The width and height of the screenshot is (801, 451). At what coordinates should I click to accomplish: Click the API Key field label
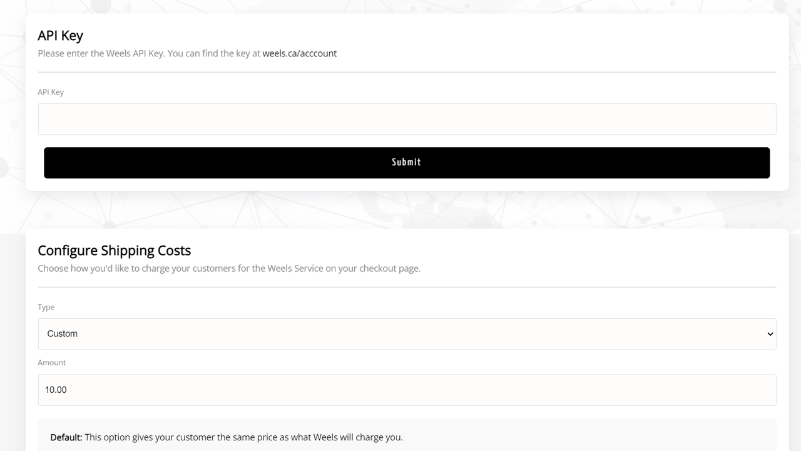pyautogui.click(x=51, y=91)
